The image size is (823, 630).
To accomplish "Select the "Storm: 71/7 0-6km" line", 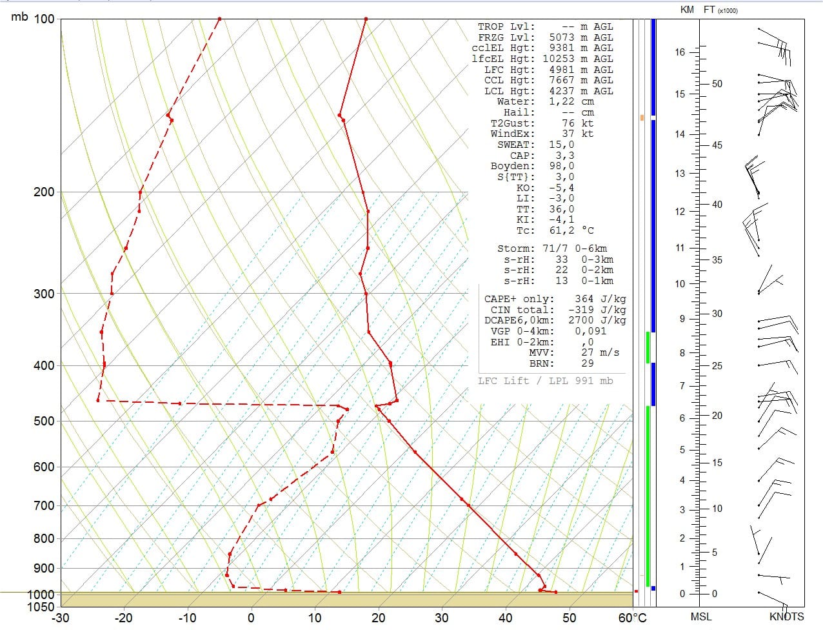I will pyautogui.click(x=551, y=249).
